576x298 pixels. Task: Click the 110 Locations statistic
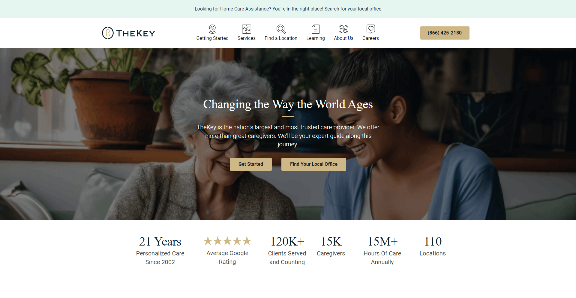(x=433, y=246)
